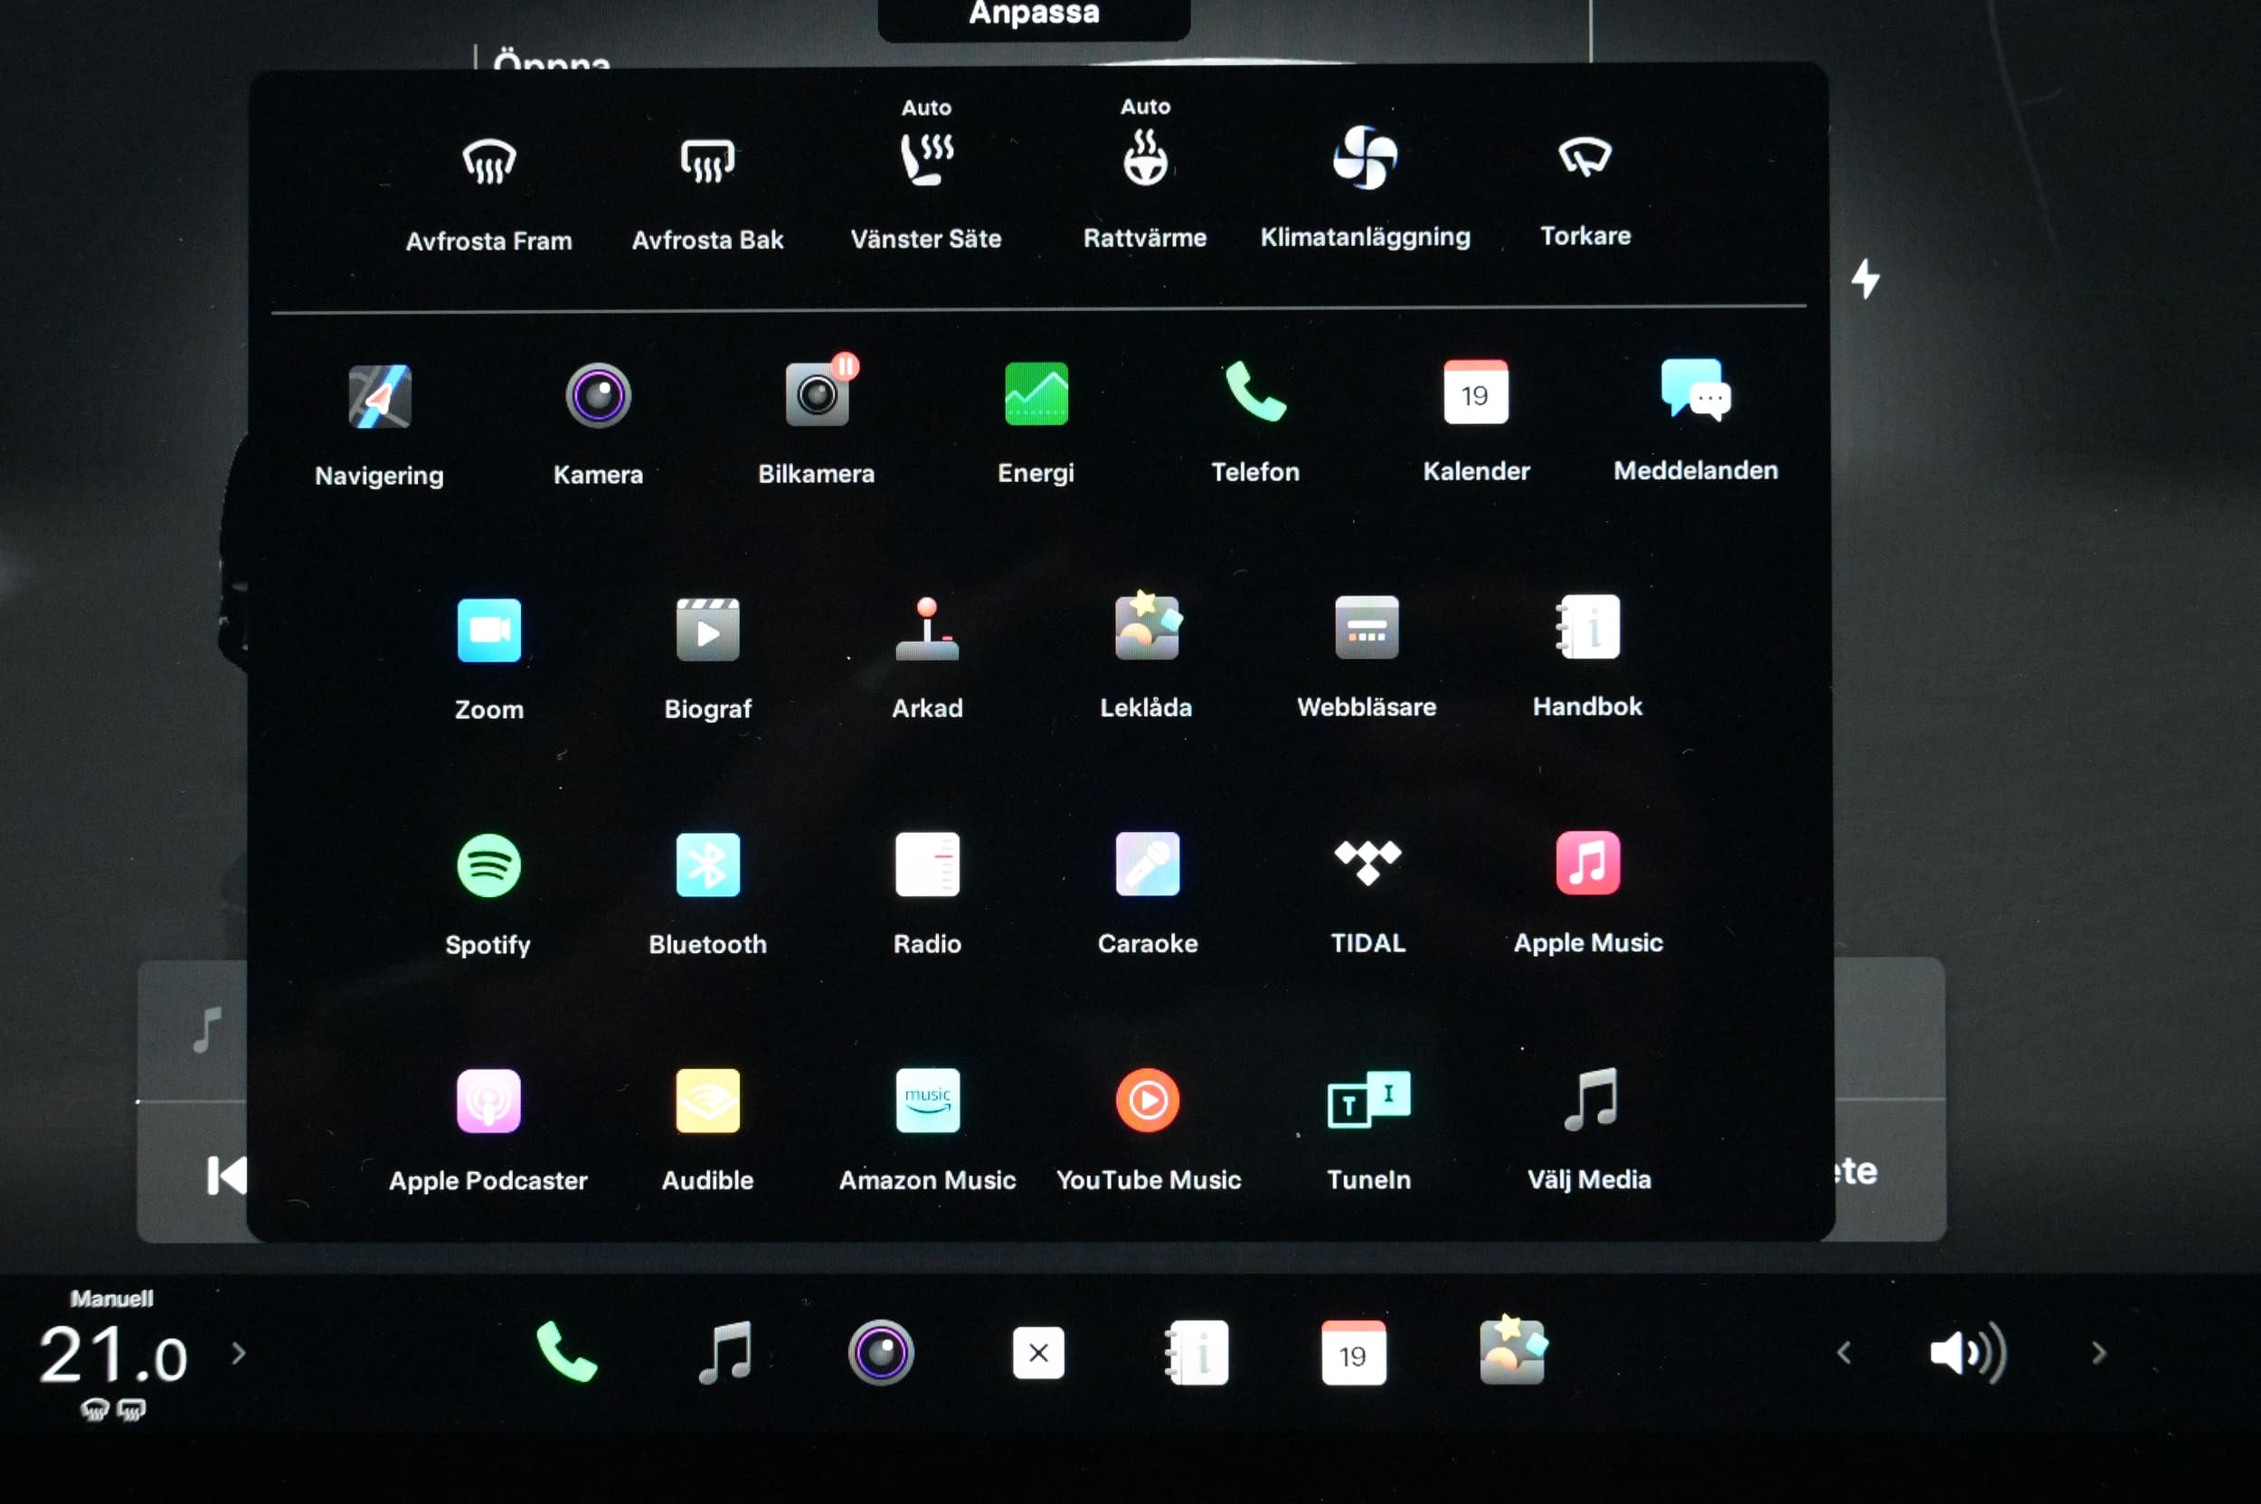Click the Anpassa button at top

(x=1034, y=15)
